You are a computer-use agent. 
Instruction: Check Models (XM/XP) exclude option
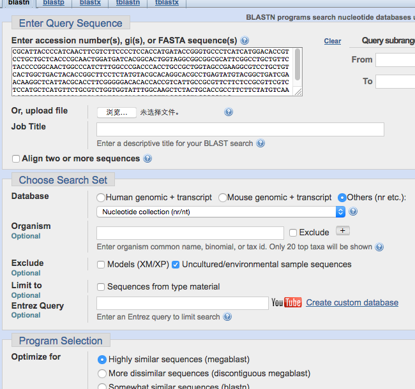(101, 265)
